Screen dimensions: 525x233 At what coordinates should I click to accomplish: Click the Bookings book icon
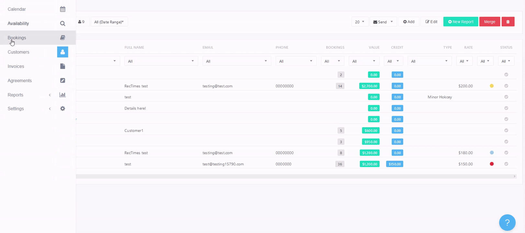tap(62, 38)
